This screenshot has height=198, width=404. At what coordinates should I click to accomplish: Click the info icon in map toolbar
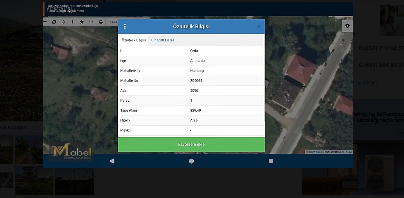[72, 22]
